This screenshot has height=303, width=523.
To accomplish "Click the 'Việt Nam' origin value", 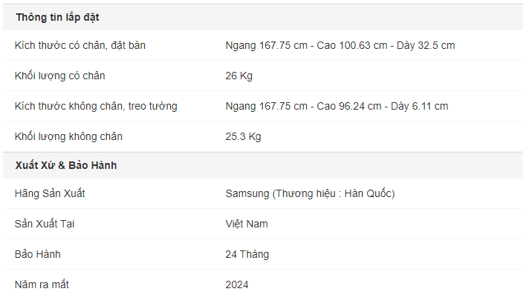I will pyautogui.click(x=247, y=224).
